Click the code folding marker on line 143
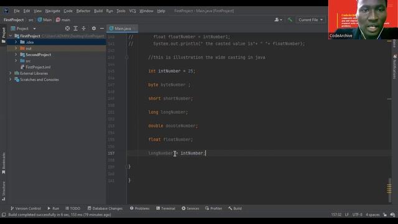398x224 pixels. pyautogui.click(x=127, y=57)
